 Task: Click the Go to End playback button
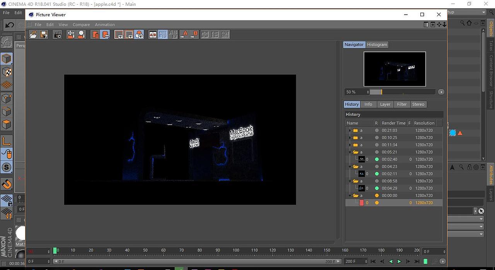coord(417,262)
